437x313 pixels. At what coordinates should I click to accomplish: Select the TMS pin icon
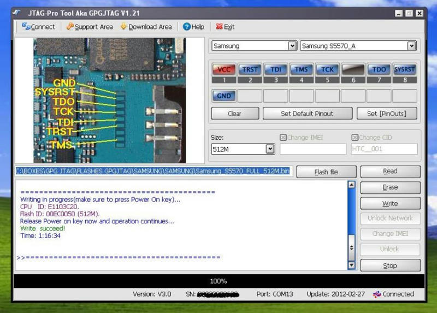302,69
